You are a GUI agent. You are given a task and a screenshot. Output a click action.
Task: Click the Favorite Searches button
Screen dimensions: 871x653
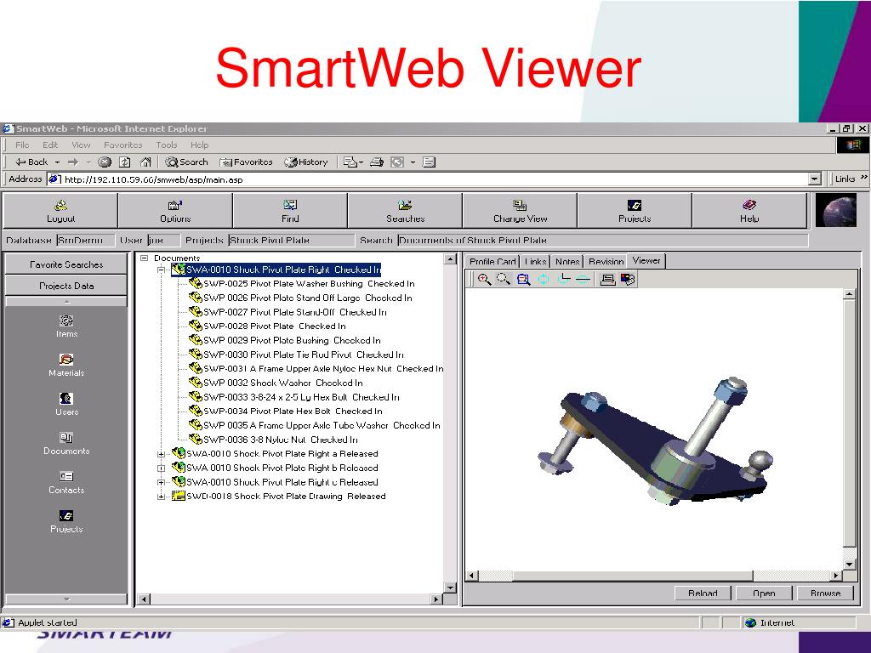pyautogui.click(x=66, y=265)
